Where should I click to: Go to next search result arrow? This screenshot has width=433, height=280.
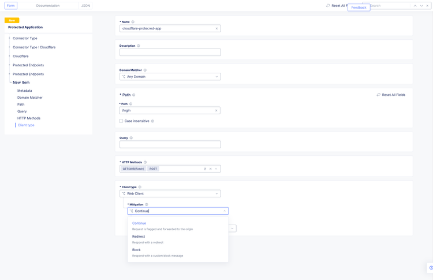[x=421, y=6]
